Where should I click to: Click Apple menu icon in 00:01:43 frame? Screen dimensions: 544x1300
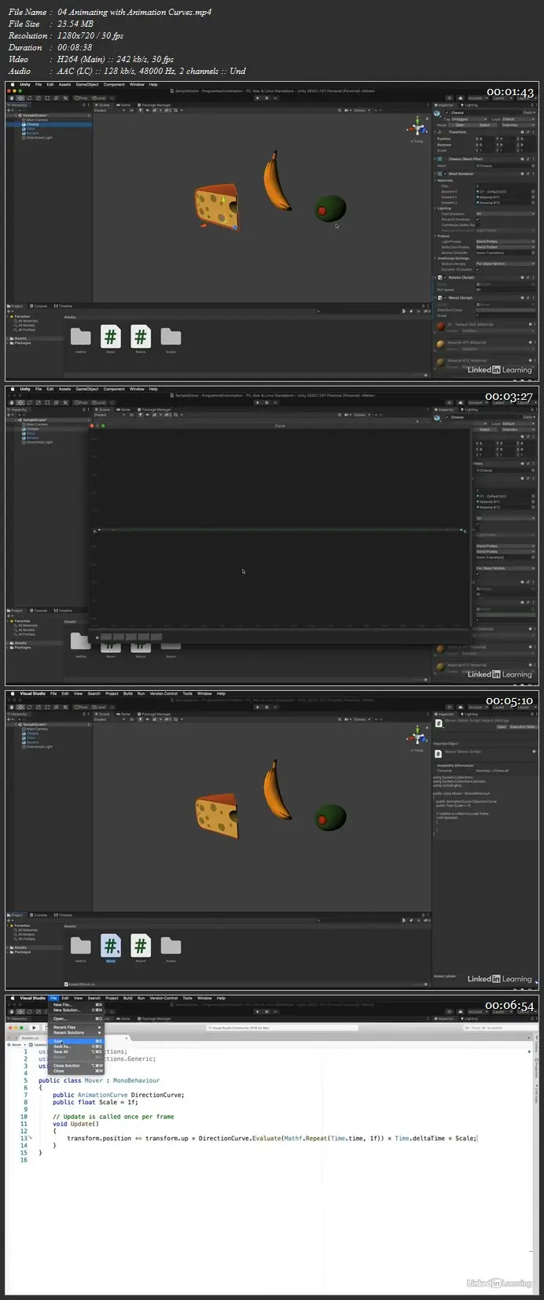tap(11, 84)
